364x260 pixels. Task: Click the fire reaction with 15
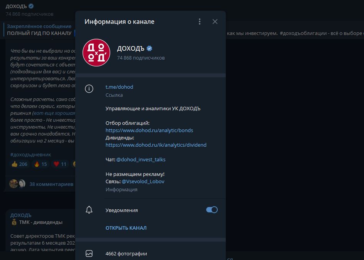point(40,164)
